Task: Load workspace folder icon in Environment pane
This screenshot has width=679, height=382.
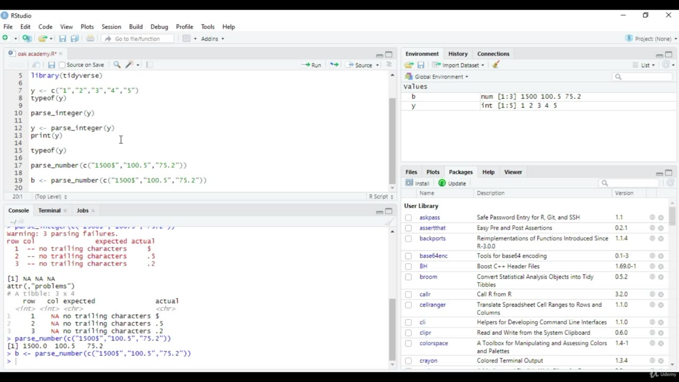Action: pos(408,65)
